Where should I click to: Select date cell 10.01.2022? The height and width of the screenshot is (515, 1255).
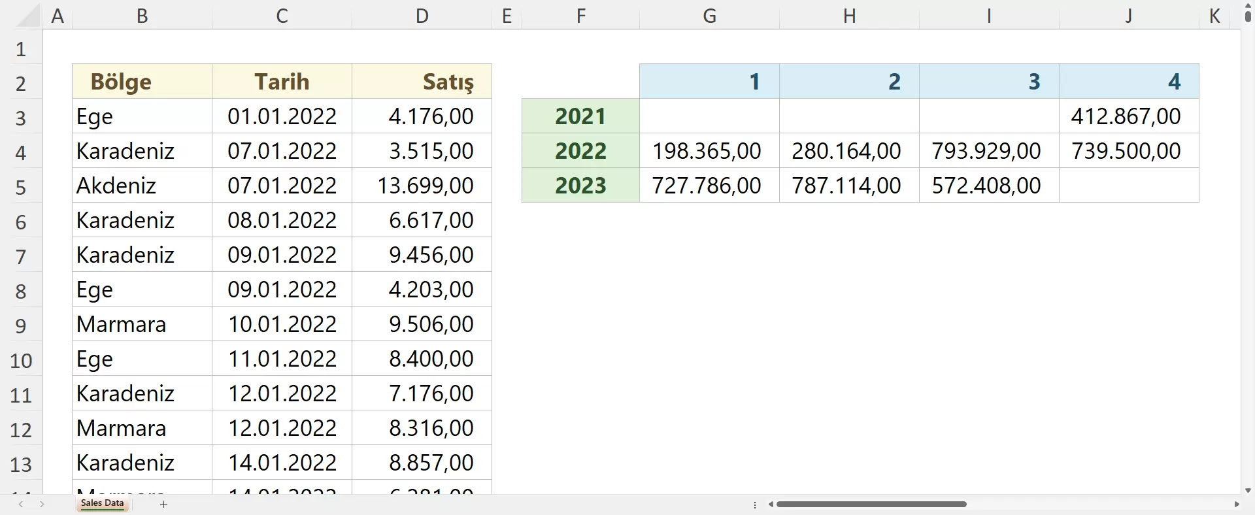tap(282, 324)
